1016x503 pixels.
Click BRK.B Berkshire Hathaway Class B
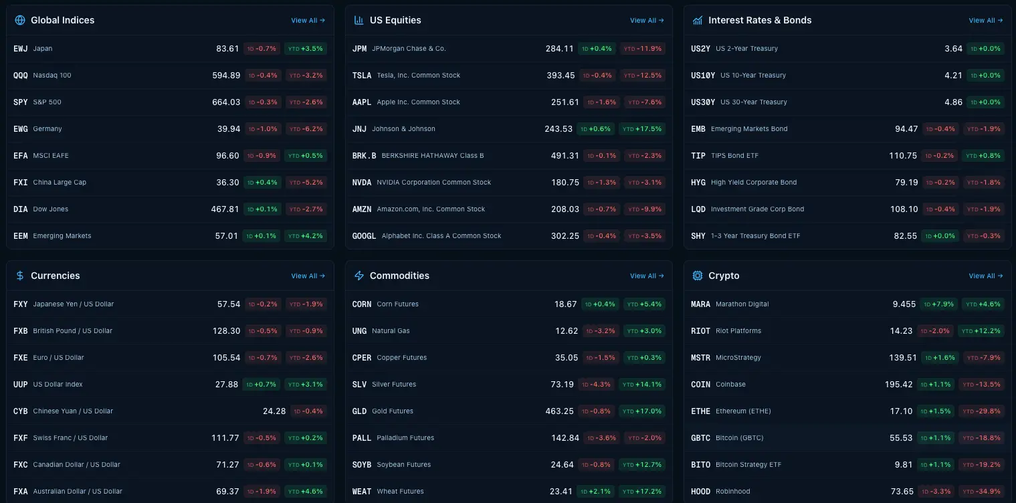coord(509,156)
